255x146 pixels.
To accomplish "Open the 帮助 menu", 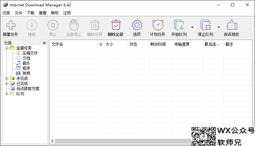I will coord(55,13).
